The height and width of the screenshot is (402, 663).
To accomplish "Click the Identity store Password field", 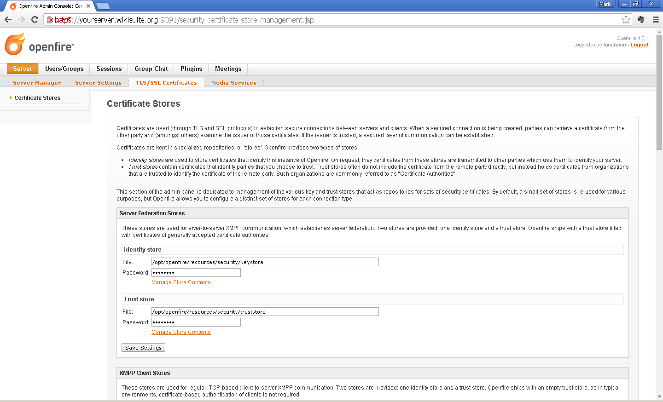I will [196, 273].
